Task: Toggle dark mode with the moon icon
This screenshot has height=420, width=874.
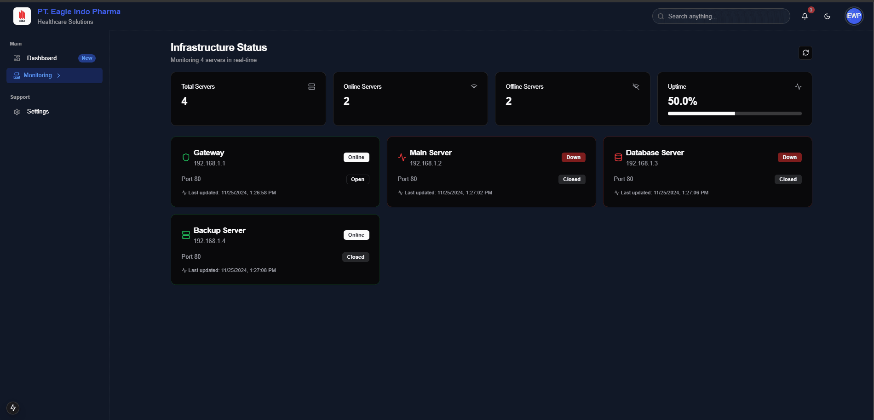Action: click(827, 16)
